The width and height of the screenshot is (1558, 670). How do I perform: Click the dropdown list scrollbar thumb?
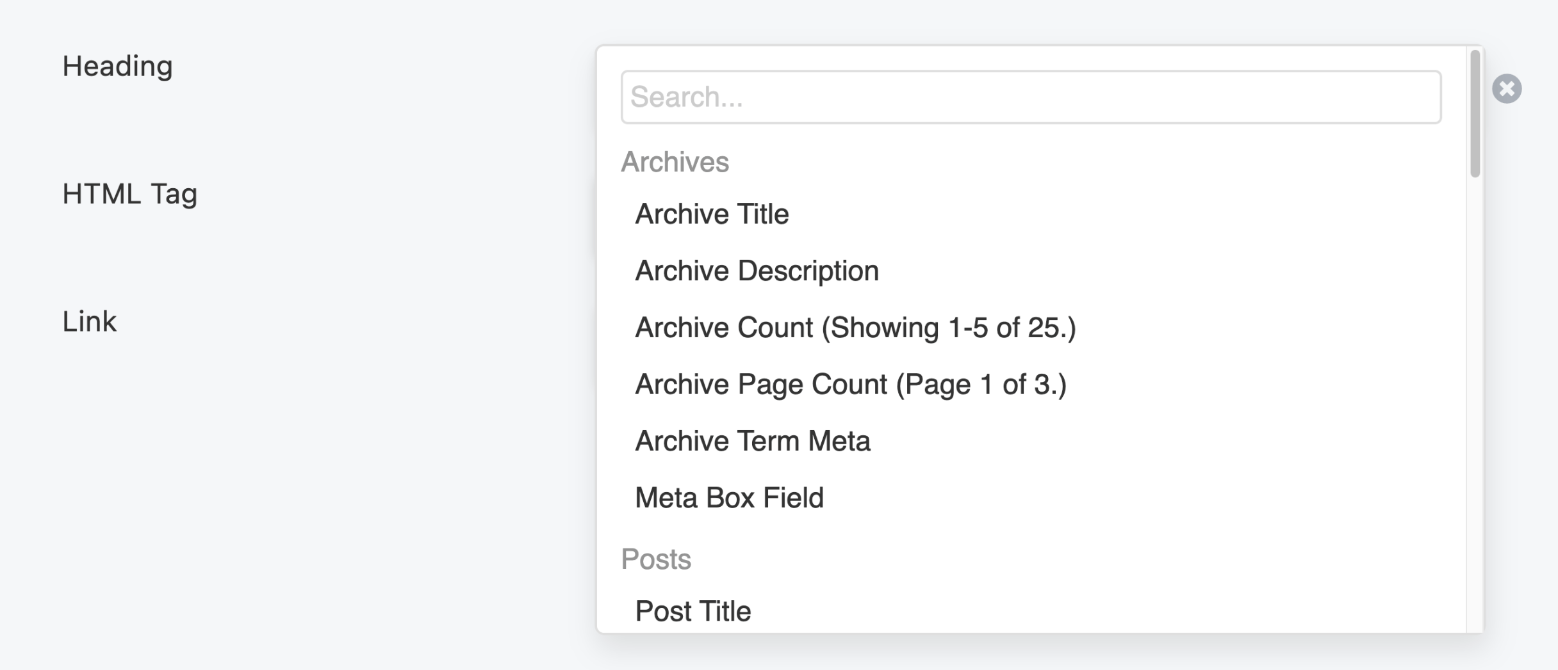coord(1475,114)
